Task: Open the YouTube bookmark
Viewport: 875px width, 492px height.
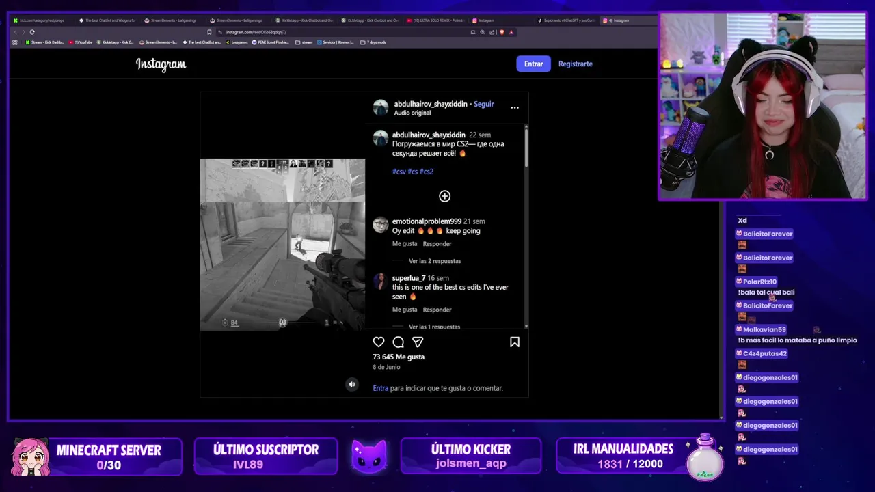Action: [81, 42]
